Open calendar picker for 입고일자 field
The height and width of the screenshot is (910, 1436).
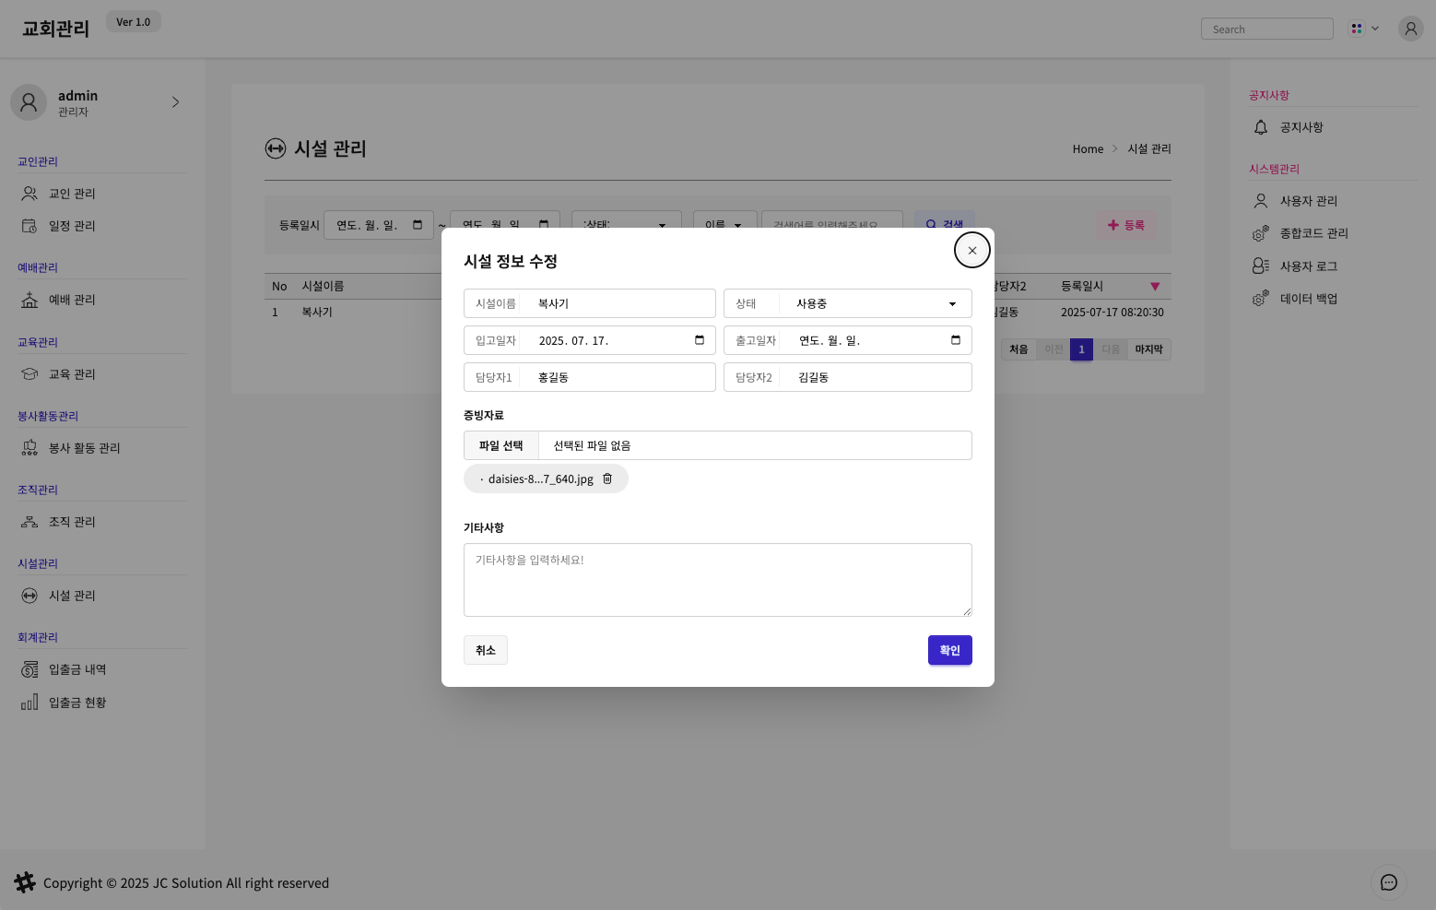[700, 340]
